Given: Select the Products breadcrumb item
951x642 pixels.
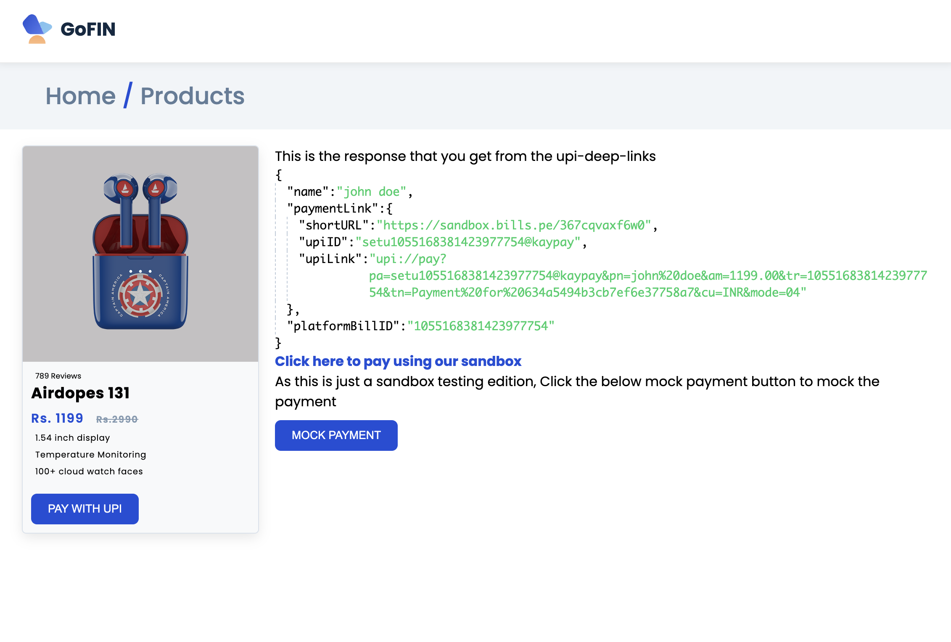Looking at the screenshot, I should pos(192,96).
